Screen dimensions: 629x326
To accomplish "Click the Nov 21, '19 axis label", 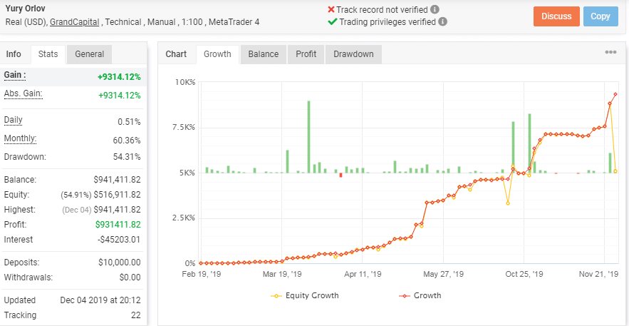I will (x=598, y=274).
